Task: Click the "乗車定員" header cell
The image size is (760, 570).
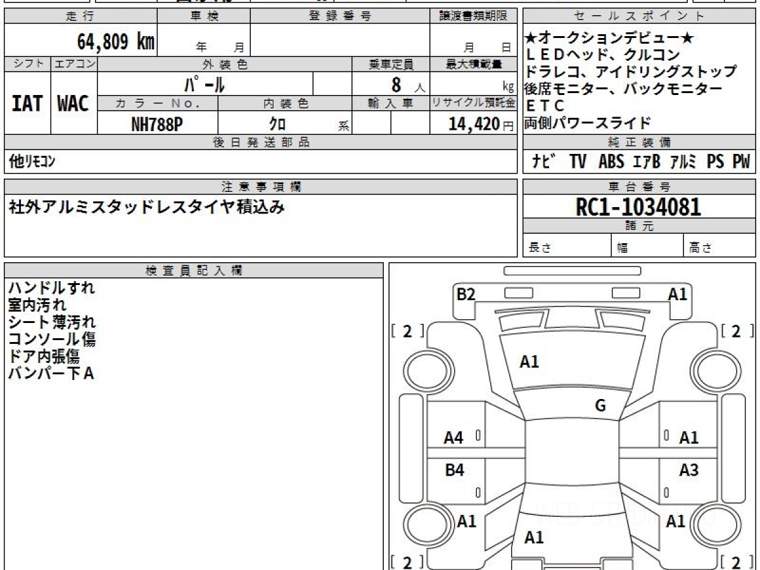Action: click(x=391, y=64)
